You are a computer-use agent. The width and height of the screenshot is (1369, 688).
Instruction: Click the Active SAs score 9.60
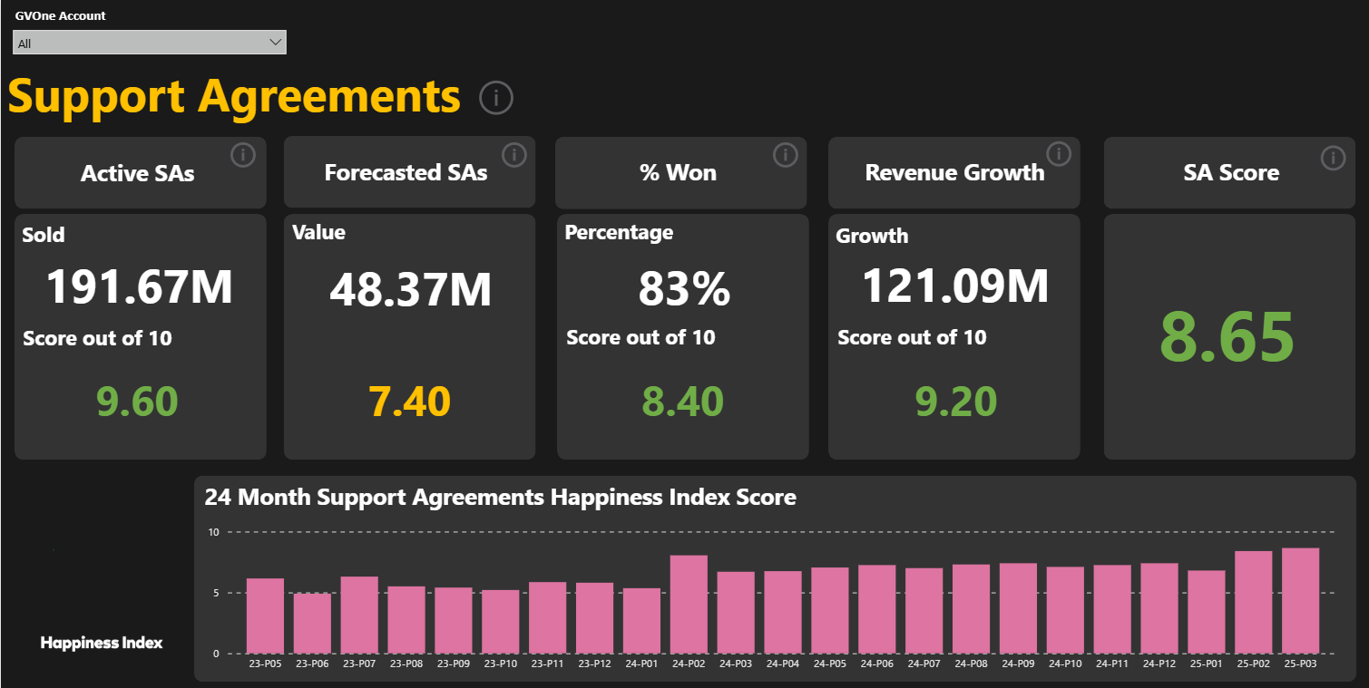[138, 402]
